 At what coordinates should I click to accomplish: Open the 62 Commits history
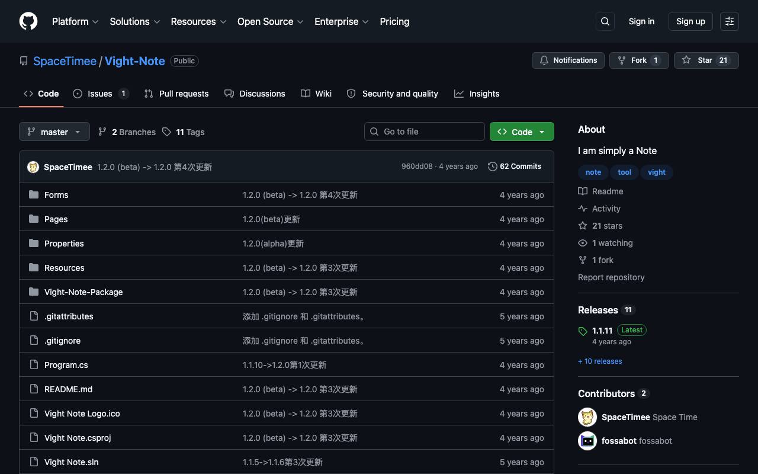click(515, 166)
